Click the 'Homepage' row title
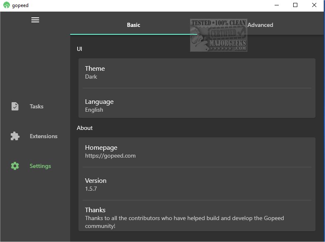Image resolution: width=325 pixels, height=242 pixels. pyautogui.click(x=101, y=148)
